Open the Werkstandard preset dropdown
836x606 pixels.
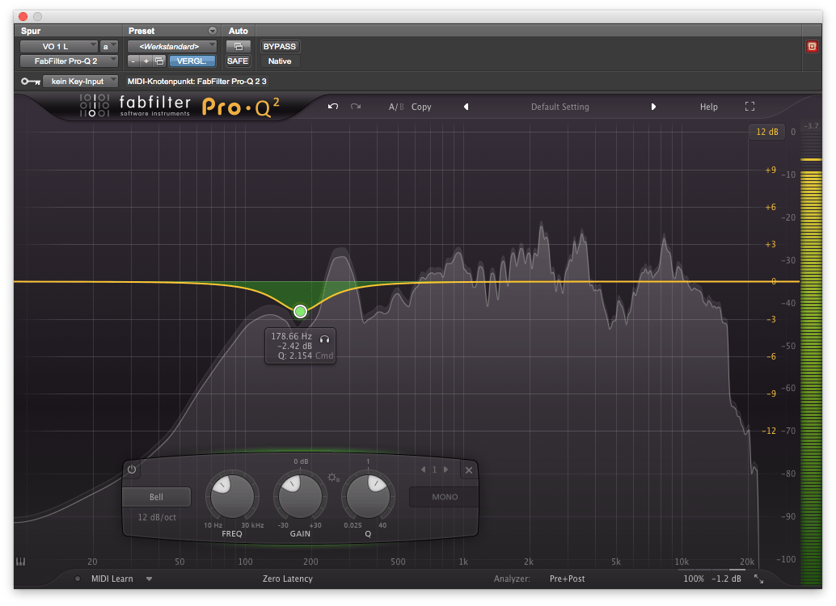(172, 46)
